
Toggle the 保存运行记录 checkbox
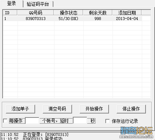point(107,121)
